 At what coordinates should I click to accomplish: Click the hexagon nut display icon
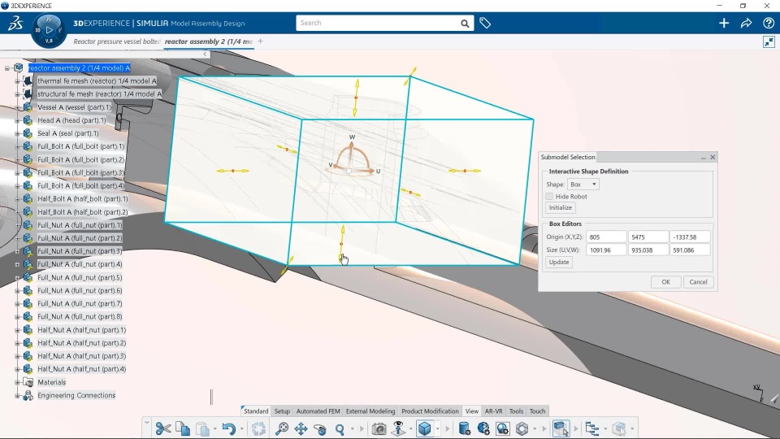522,428
